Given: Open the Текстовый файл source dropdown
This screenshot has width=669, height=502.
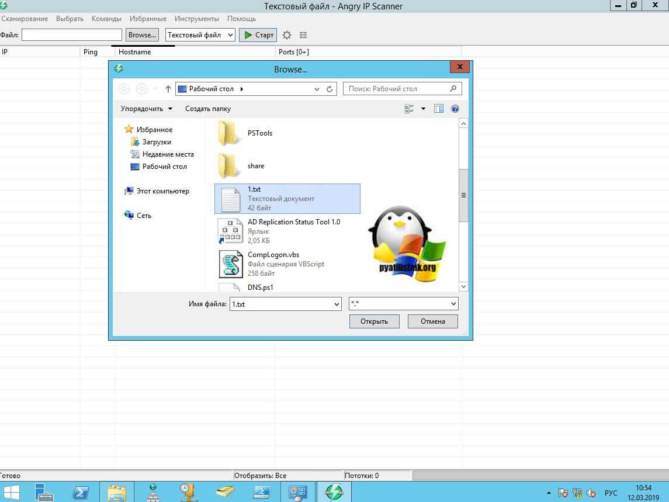Looking at the screenshot, I should point(200,35).
